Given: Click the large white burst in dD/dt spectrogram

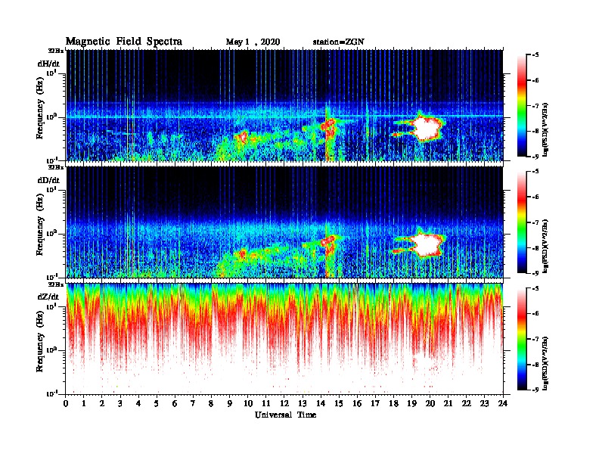Looking at the screenshot, I should 426,244.
